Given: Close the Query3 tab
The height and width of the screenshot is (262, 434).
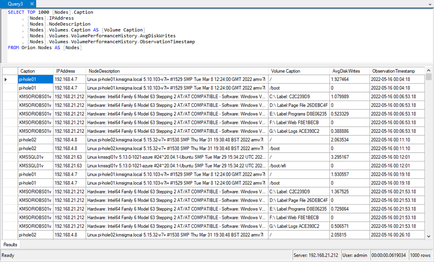Looking at the screenshot, I should point(32,4).
